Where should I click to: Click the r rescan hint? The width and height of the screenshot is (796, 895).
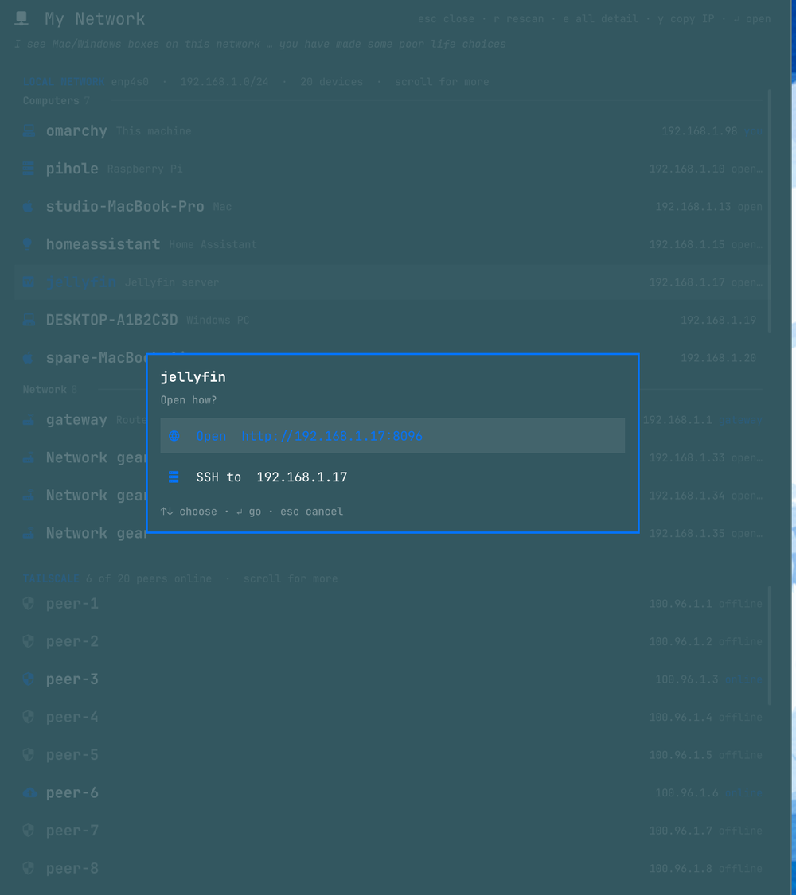(519, 19)
